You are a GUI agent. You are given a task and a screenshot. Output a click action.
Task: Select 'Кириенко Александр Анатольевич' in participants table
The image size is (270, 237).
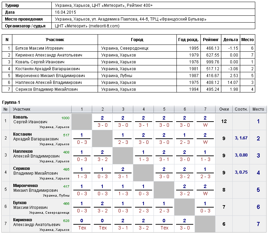(x=49, y=55)
